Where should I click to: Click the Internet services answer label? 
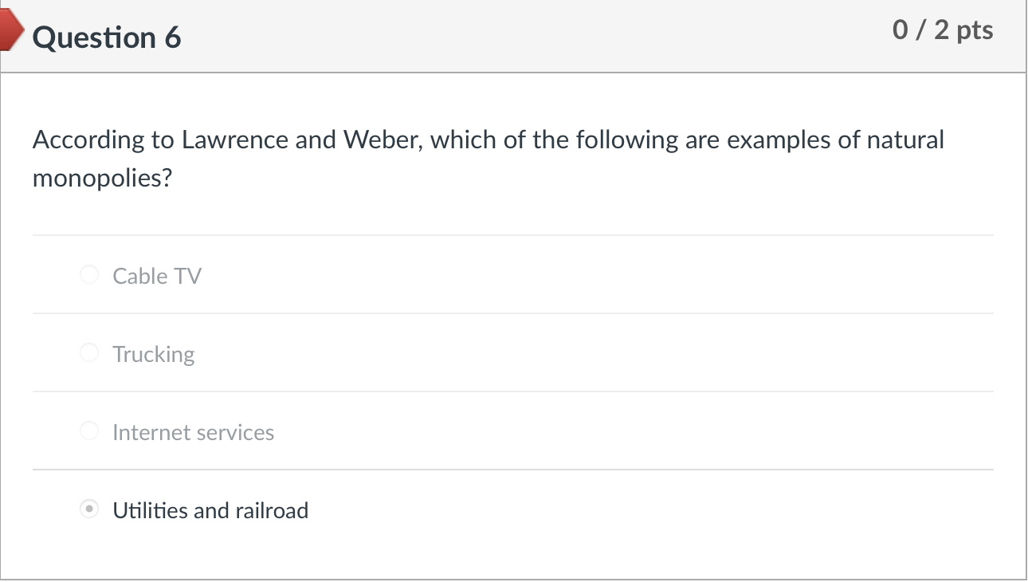coord(194,432)
